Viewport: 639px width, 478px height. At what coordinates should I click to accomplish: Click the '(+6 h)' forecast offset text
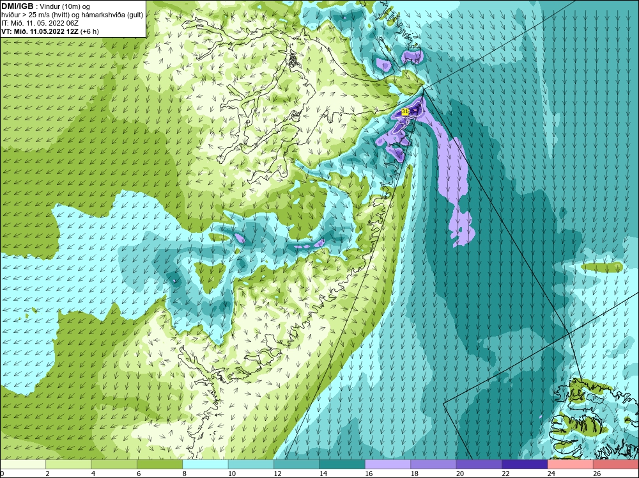tap(89, 31)
